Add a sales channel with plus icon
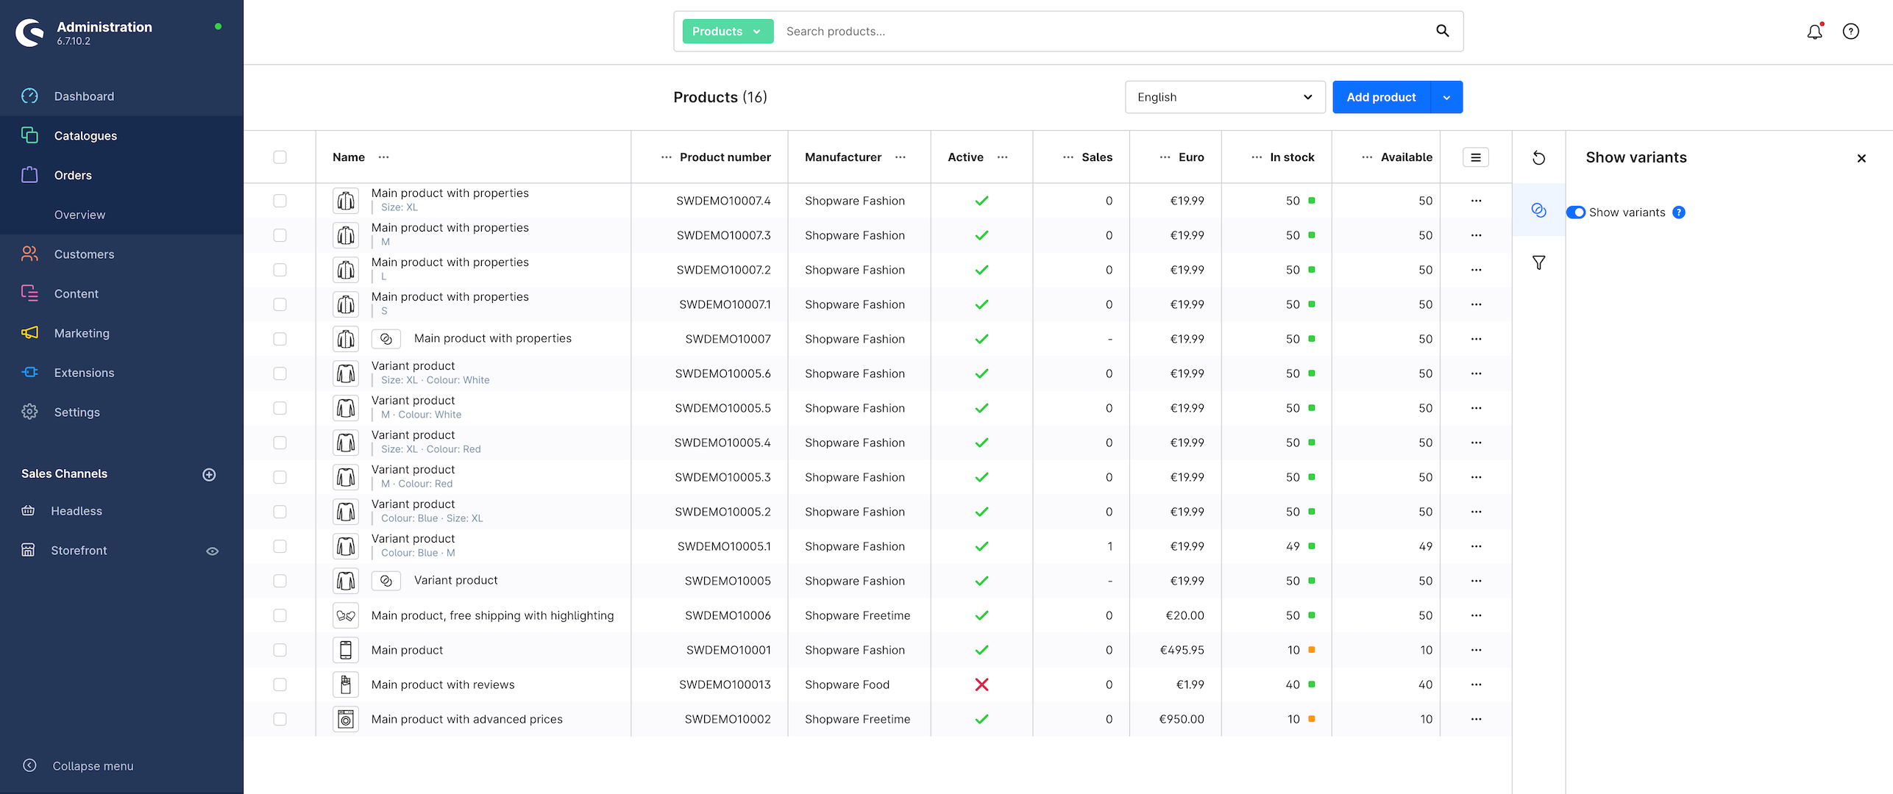The image size is (1893, 794). (x=209, y=475)
